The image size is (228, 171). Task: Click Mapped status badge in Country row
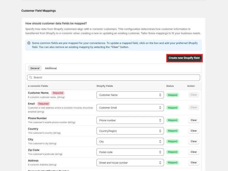172,131
